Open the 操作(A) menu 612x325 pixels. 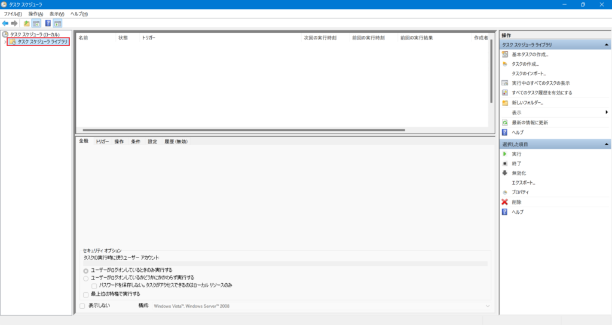tap(35, 14)
